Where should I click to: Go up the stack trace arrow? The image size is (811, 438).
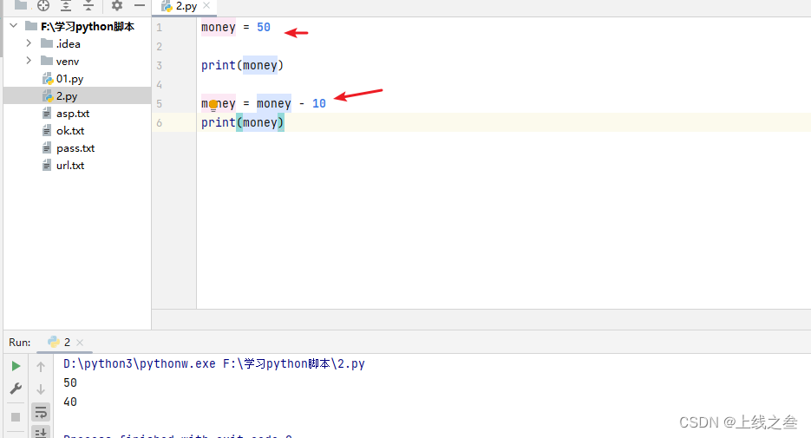tap(41, 367)
